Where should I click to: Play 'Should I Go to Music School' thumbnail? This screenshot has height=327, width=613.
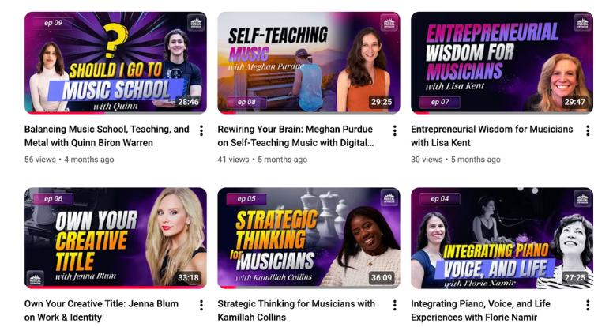point(115,62)
